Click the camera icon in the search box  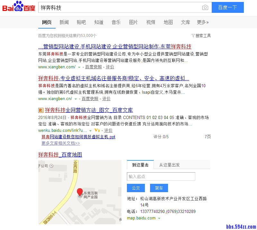pos(205,7)
